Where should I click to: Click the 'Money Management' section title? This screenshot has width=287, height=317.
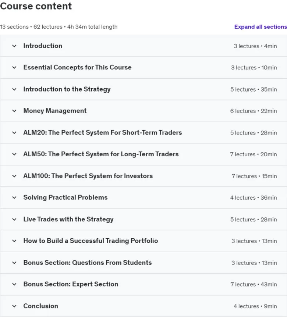55,111
